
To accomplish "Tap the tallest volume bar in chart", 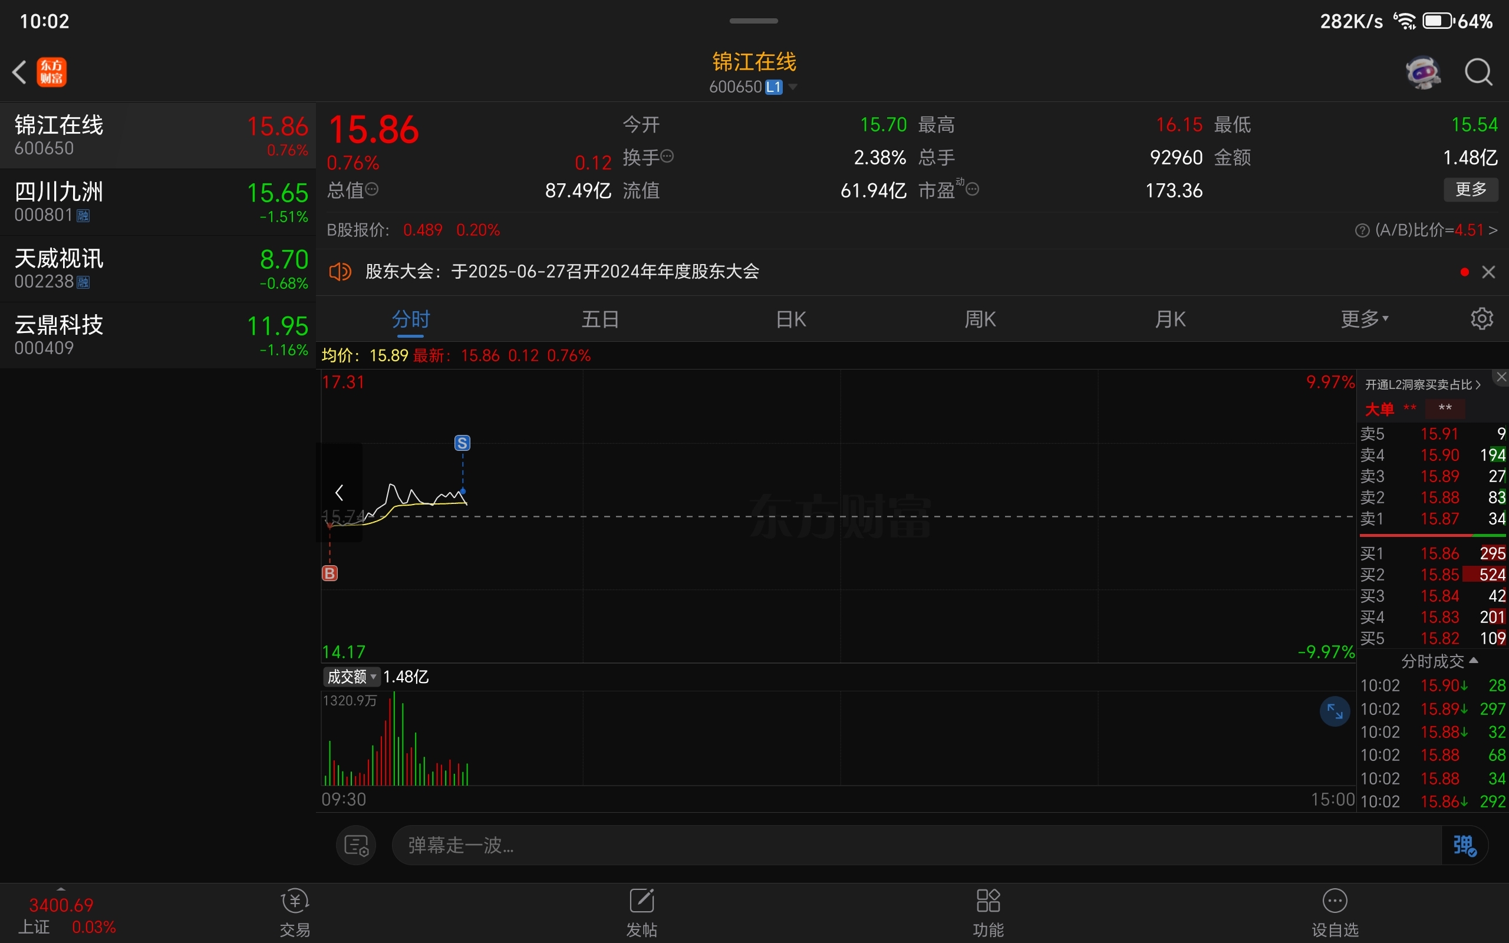I will point(394,738).
